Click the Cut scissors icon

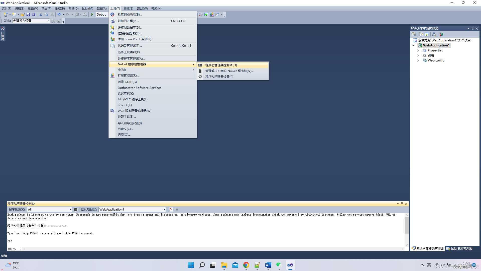point(41,15)
